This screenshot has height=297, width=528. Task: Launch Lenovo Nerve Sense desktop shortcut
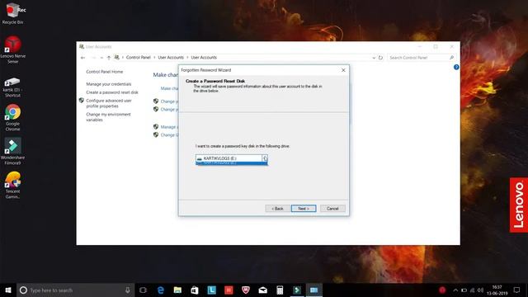pos(13,49)
